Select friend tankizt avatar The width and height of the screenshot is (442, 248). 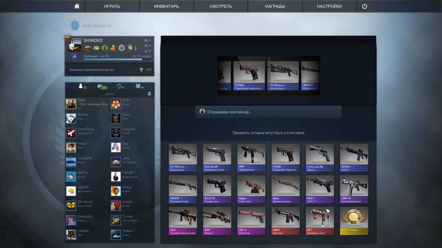(x=116, y=206)
